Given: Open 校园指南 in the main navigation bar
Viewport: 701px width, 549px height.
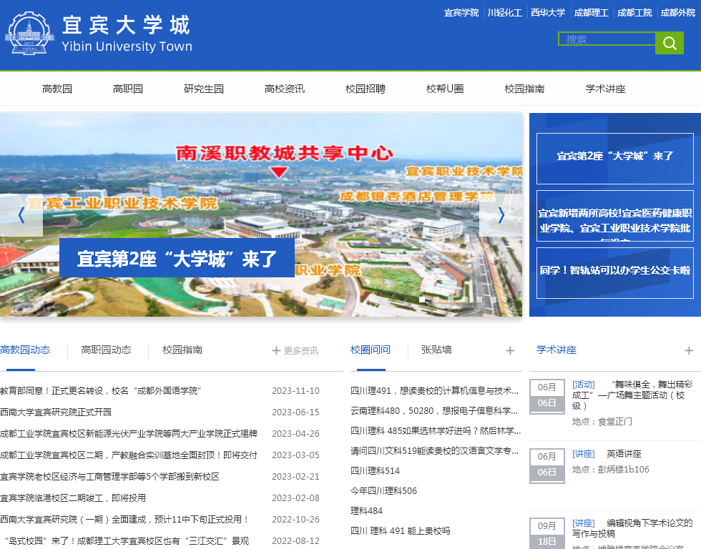Looking at the screenshot, I should pos(525,89).
